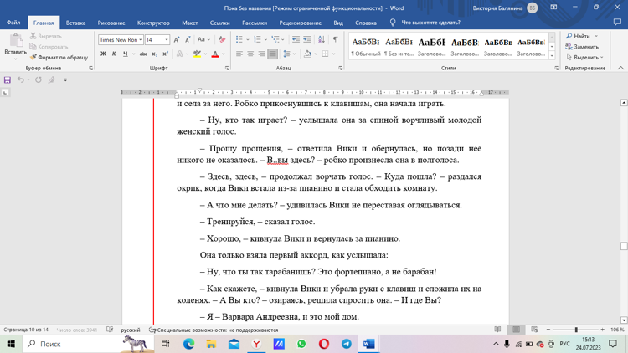Toggle bold formatting

[x=103, y=54]
